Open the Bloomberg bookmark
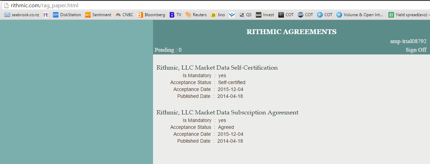The height and width of the screenshot is (164, 430). 151,15
